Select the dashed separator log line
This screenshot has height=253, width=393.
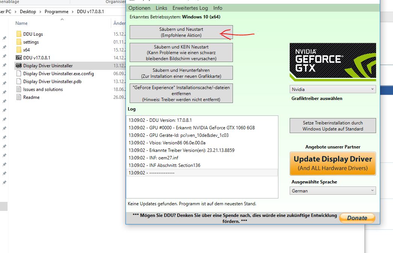[202, 173]
